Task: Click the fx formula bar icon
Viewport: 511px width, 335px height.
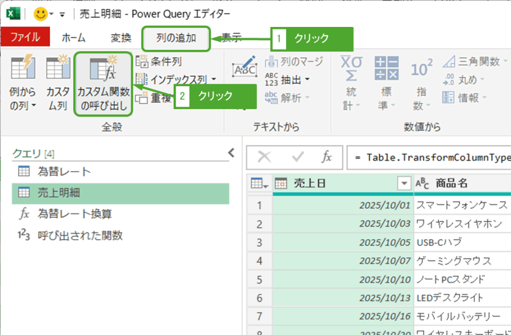Action: pos(326,157)
